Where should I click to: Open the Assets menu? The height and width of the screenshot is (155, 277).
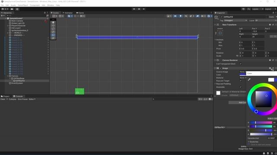pos(13,5)
